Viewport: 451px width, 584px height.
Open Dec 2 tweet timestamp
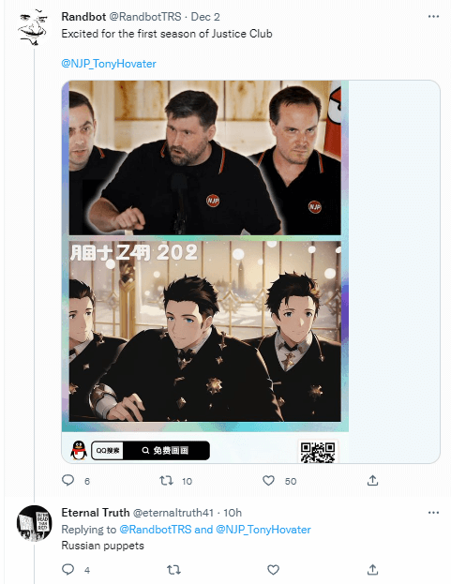click(205, 17)
